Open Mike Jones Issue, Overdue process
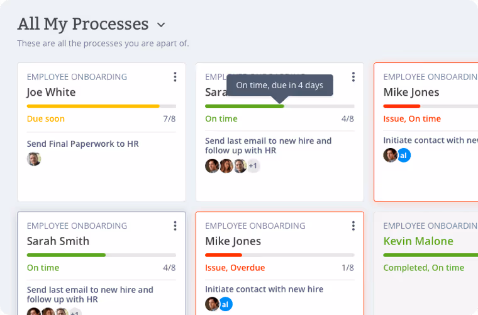Screen dimensions: 478x315 233,241
